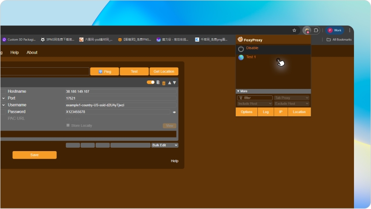Show password using the eye icon

[x=174, y=112]
